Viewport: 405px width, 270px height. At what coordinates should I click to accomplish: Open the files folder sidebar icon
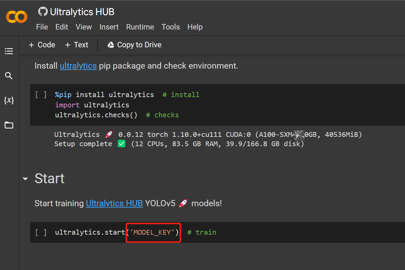click(x=9, y=125)
